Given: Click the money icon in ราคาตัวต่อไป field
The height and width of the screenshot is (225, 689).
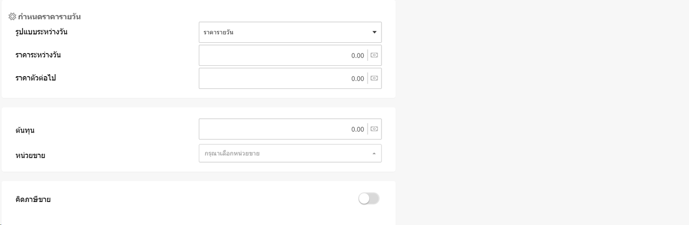Looking at the screenshot, I should point(374,79).
